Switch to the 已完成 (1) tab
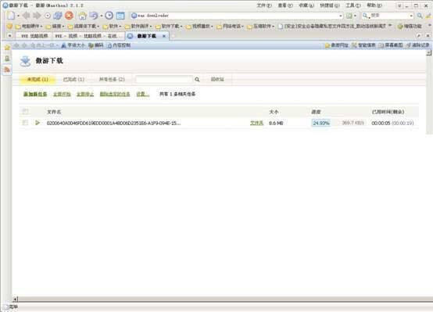 (x=73, y=79)
